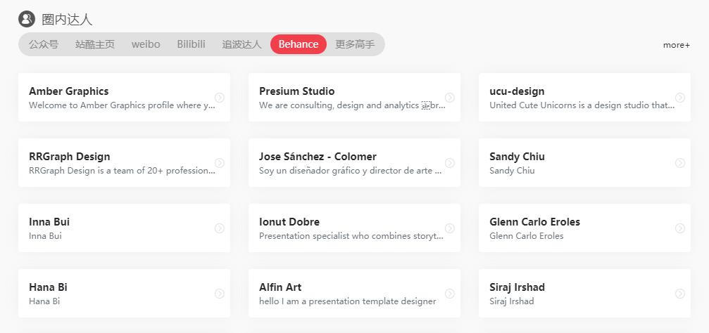Click the arrow icon on Ionut Dobre card
The width and height of the screenshot is (709, 333).
pyautogui.click(x=449, y=228)
